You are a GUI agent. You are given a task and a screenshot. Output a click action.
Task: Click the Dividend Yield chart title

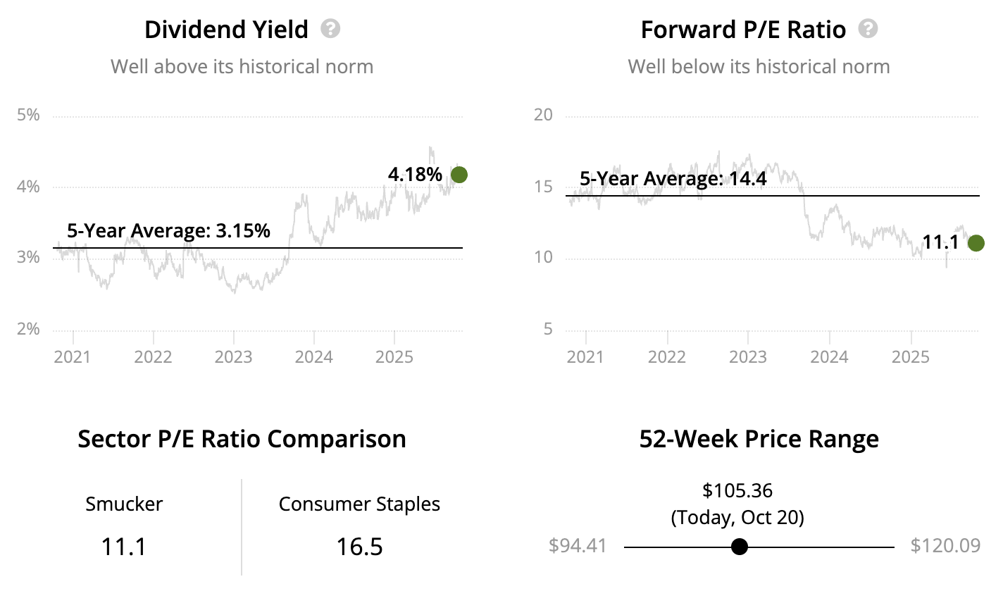tap(226, 30)
